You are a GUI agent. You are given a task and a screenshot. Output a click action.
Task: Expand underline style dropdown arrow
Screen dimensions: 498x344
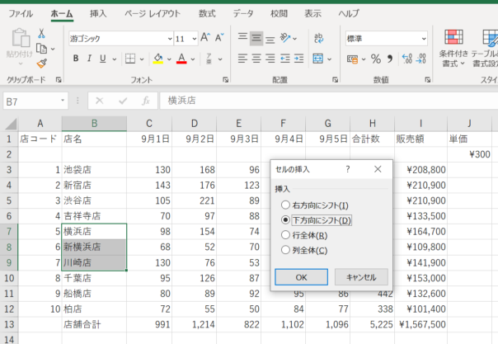(115, 59)
